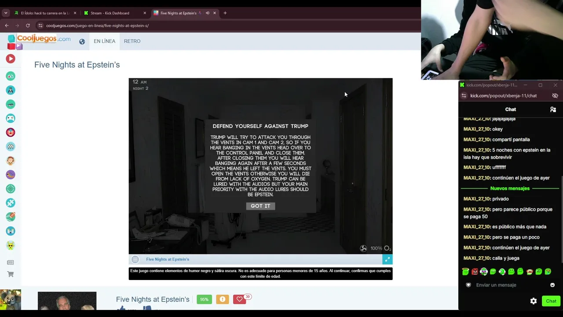Switch to the Stream - Kick Dashboard tab
The height and width of the screenshot is (317, 563).
pos(110,13)
